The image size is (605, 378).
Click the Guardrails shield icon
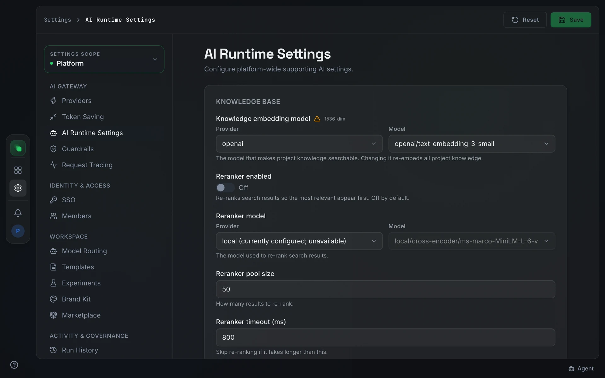(54, 149)
